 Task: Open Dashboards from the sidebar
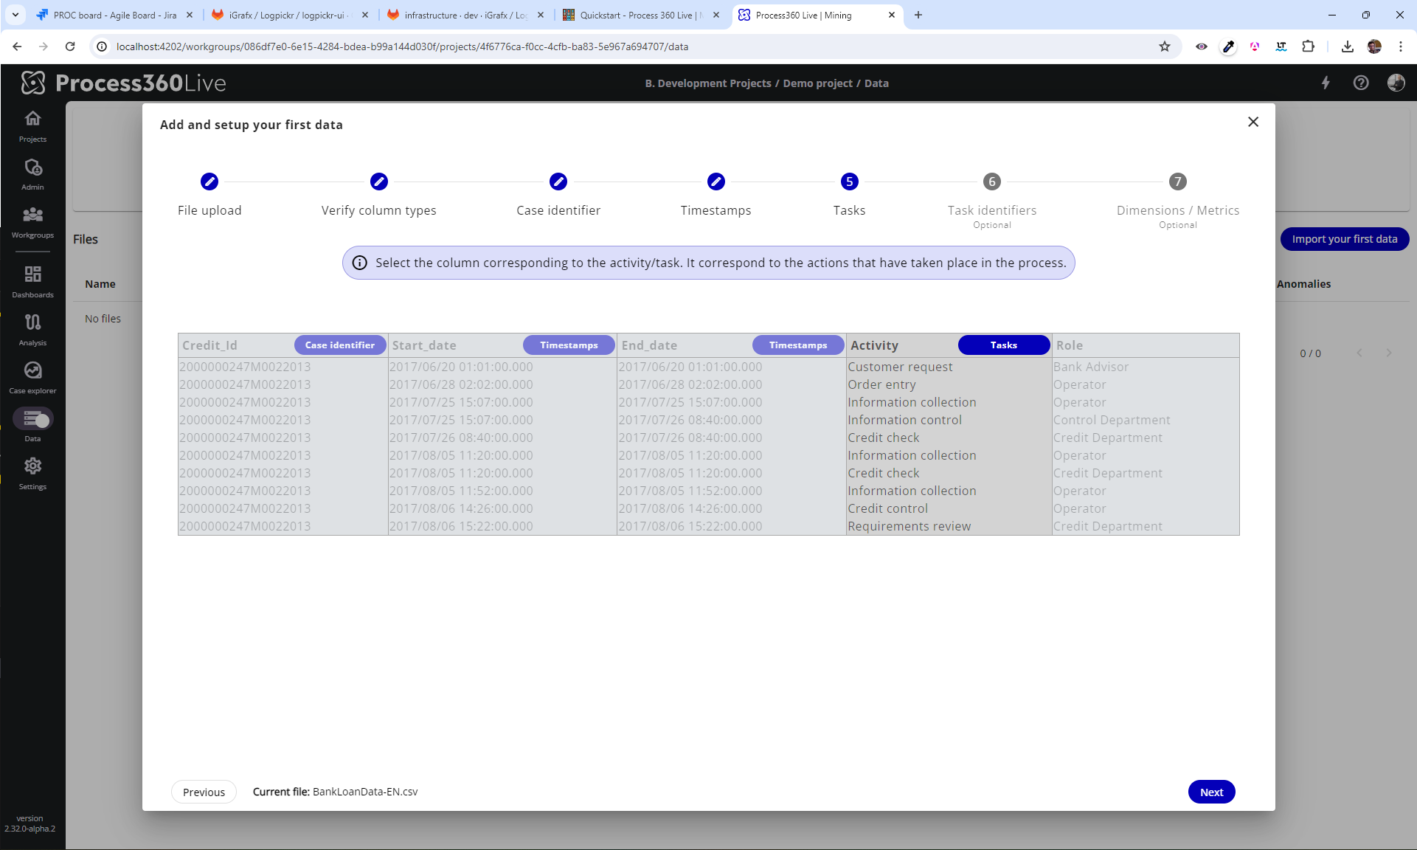tap(32, 282)
